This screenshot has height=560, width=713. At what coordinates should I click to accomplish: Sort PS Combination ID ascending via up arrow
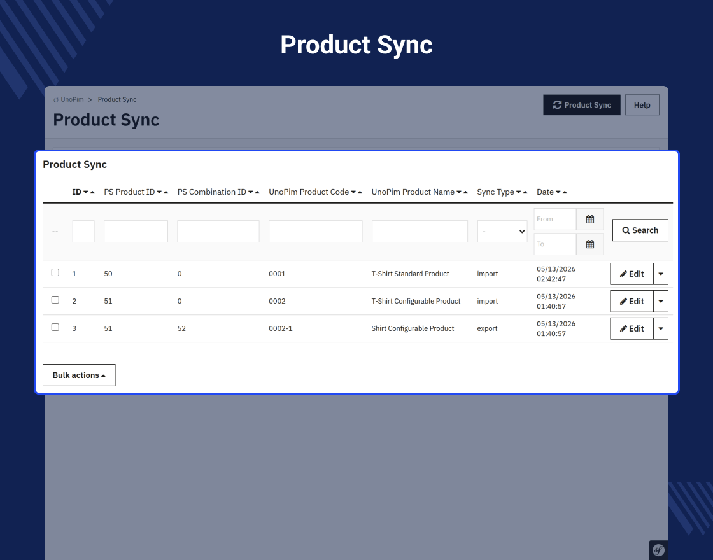257,192
